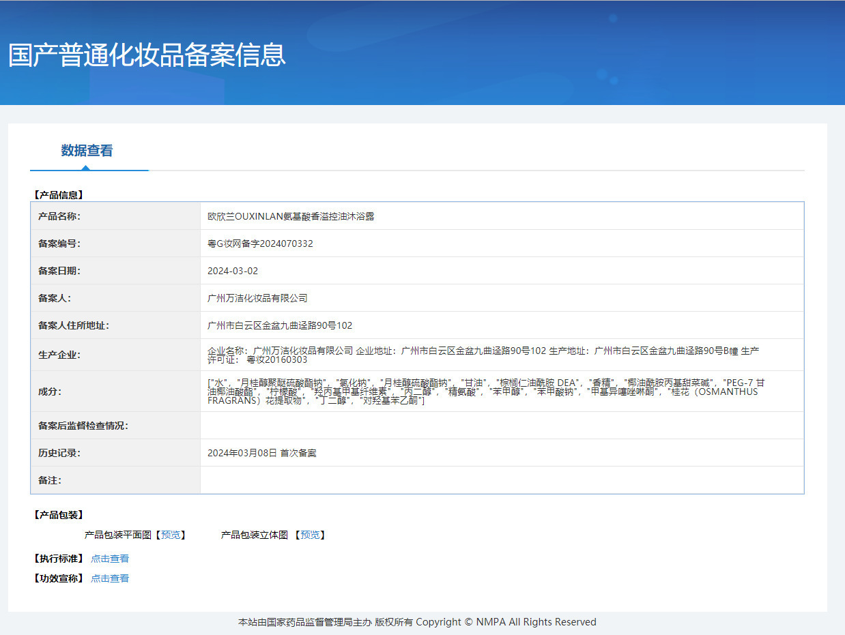
Task: Click the 成分 row label
Action: click(50, 392)
